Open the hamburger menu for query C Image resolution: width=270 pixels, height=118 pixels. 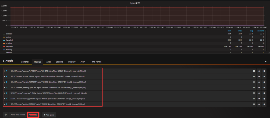pyautogui.click(x=254, y=82)
